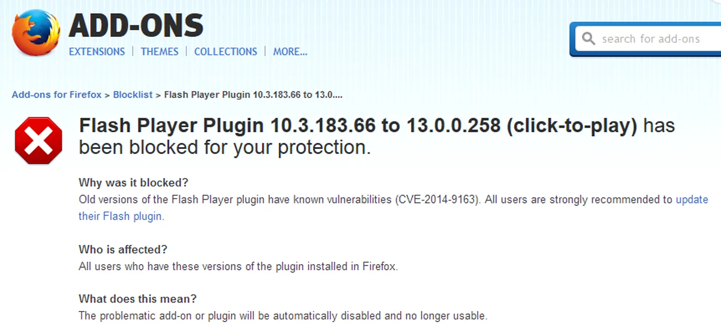Click the "Why was it blocked?" heading

pyautogui.click(x=133, y=183)
